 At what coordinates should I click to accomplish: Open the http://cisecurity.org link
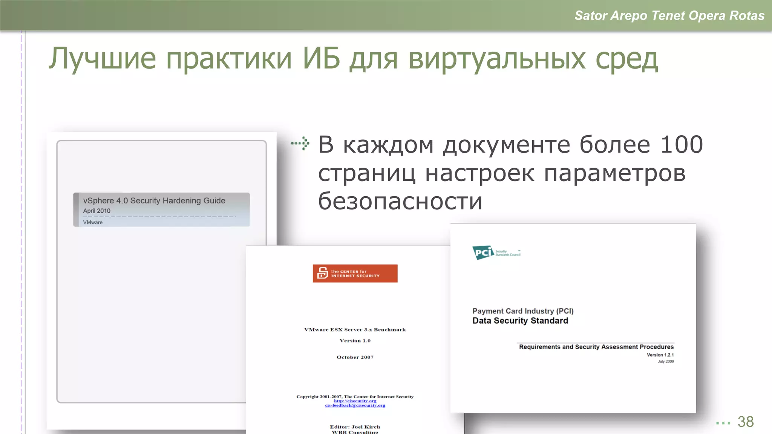tap(355, 401)
